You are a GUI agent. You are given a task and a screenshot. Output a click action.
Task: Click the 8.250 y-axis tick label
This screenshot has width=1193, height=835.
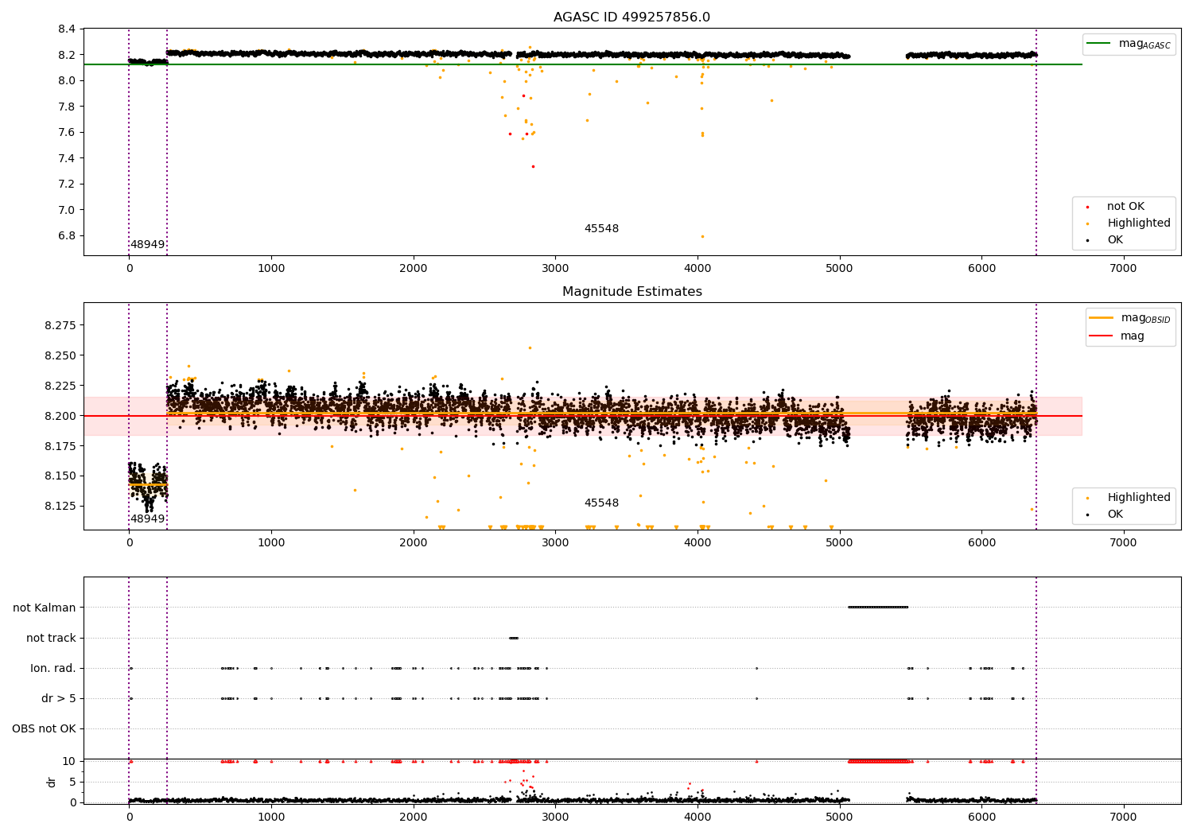pos(60,355)
